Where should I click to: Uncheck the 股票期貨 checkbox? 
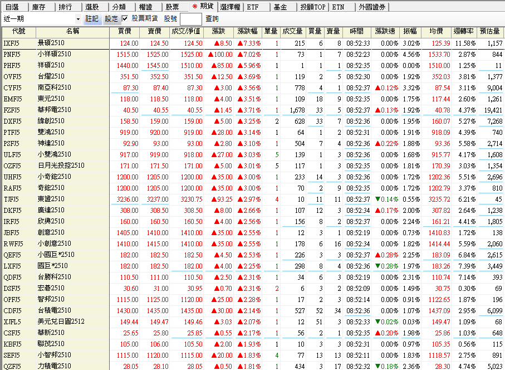click(125, 19)
